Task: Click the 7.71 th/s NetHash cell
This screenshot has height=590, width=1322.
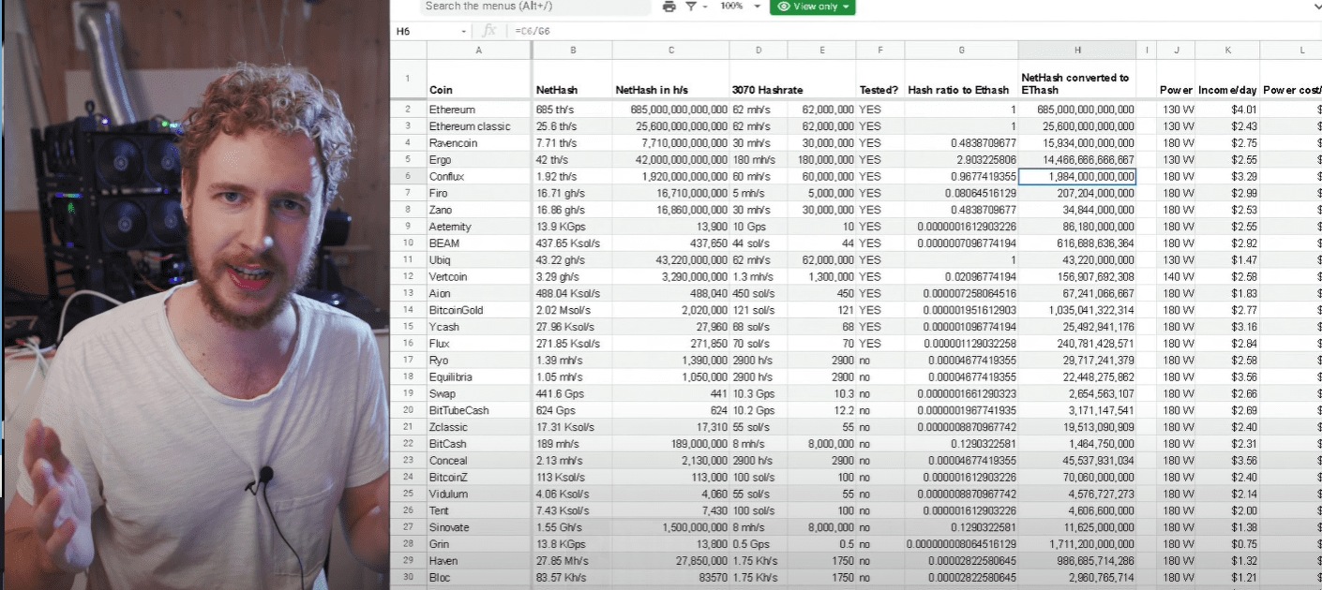Action: coord(572,143)
